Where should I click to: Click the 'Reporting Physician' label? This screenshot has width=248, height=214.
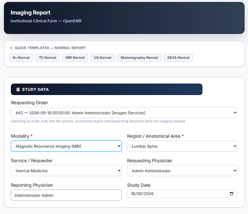32,185
